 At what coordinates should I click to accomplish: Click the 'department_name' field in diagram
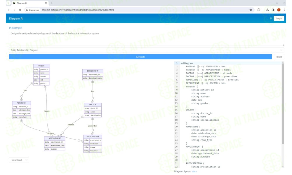click(95, 78)
